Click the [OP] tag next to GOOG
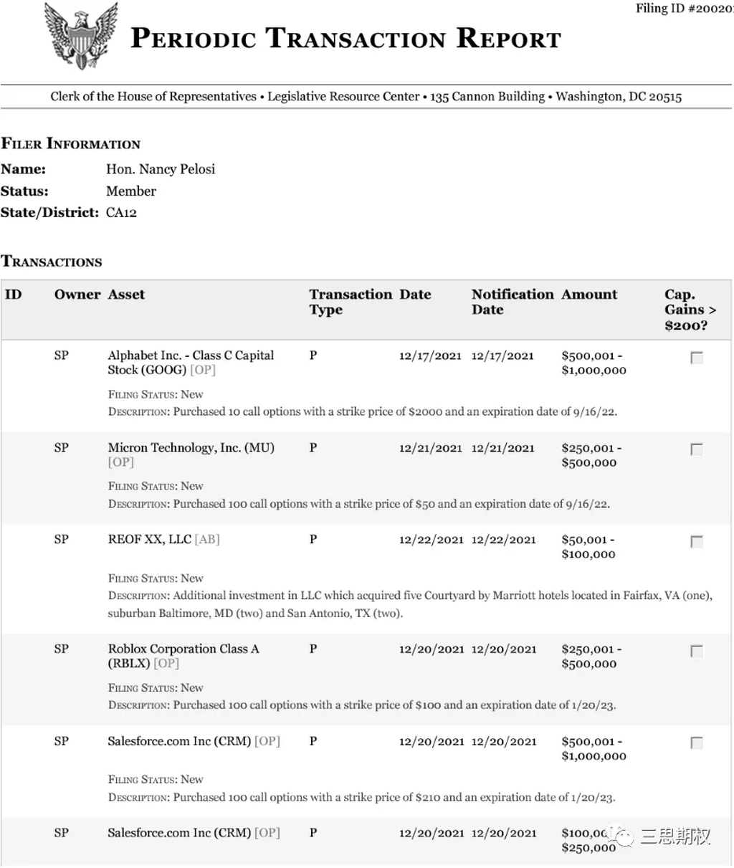Screen dimensions: 734x868 (x=203, y=370)
